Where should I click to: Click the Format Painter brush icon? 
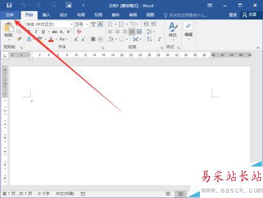point(19,39)
